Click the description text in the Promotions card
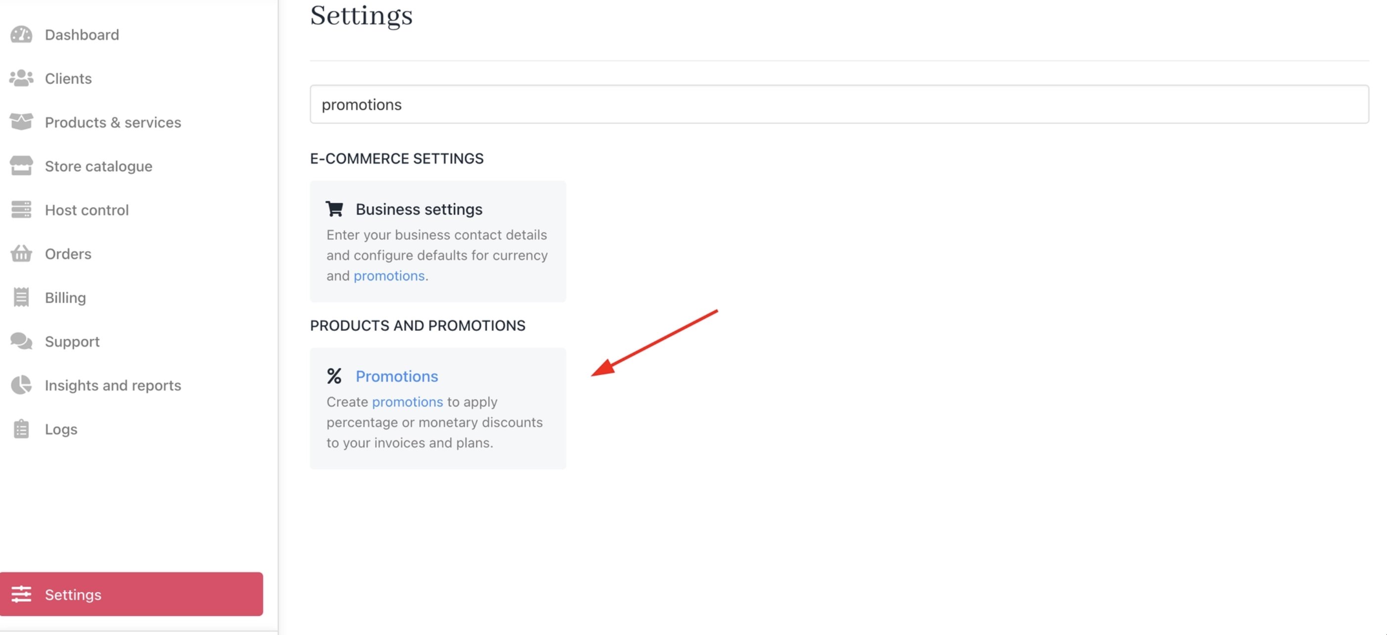This screenshot has height=635, width=1387. 434,422
